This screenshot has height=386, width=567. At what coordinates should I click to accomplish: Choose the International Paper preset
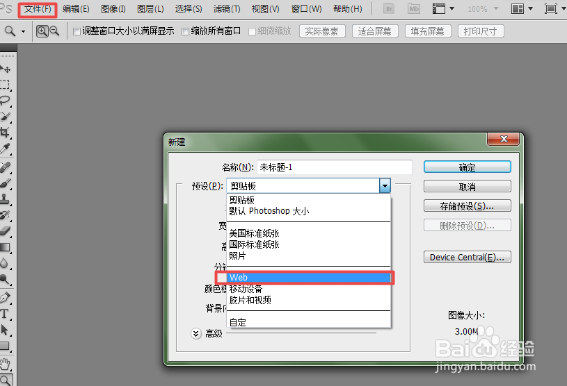pos(309,244)
